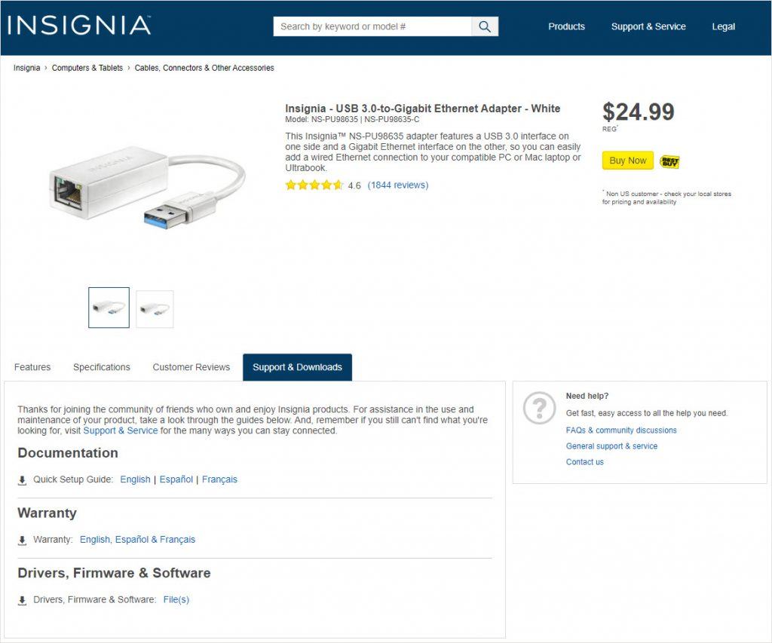Select the second product thumbnail
Viewport: 772px width, 643px height.
click(155, 308)
